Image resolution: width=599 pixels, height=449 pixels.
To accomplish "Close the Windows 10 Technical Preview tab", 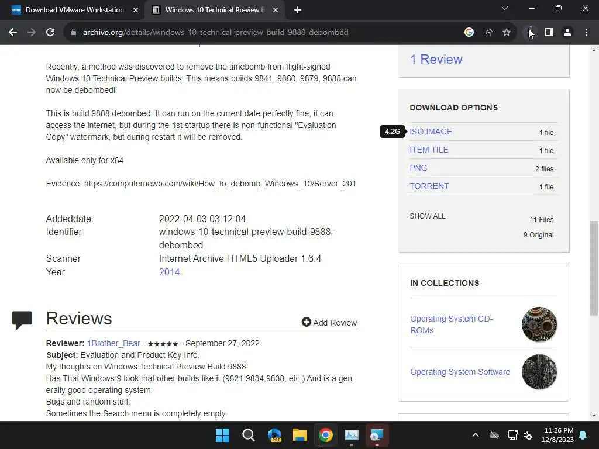I will click(x=276, y=10).
